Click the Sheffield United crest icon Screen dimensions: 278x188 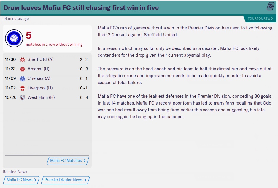(23, 59)
